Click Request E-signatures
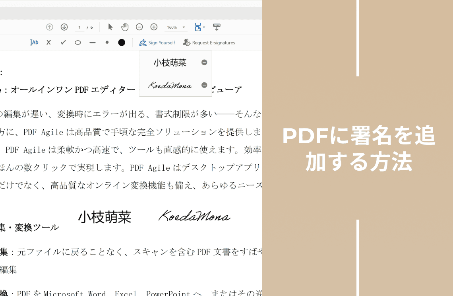Screen dimensions: 453x296 point(209,43)
